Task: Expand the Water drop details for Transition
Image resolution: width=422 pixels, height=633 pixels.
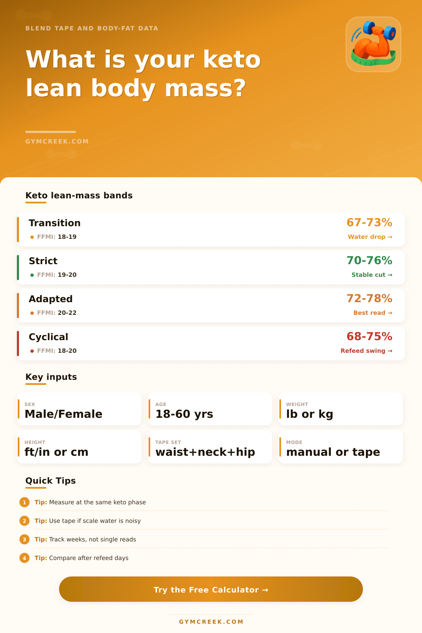Action: point(370,237)
